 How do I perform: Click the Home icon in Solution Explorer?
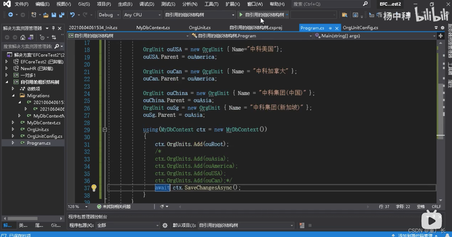click(x=23, y=37)
